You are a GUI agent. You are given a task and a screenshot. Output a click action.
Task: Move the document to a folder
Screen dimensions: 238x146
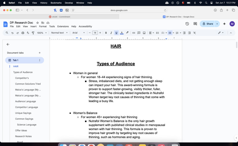(x=43, y=23)
